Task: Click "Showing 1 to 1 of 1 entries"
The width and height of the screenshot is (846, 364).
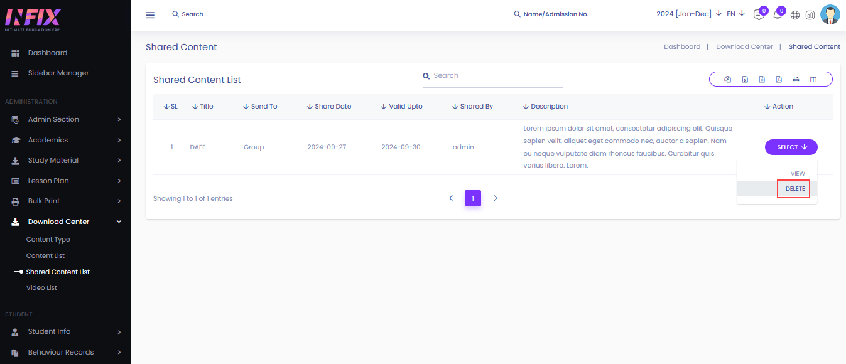Action: click(193, 199)
